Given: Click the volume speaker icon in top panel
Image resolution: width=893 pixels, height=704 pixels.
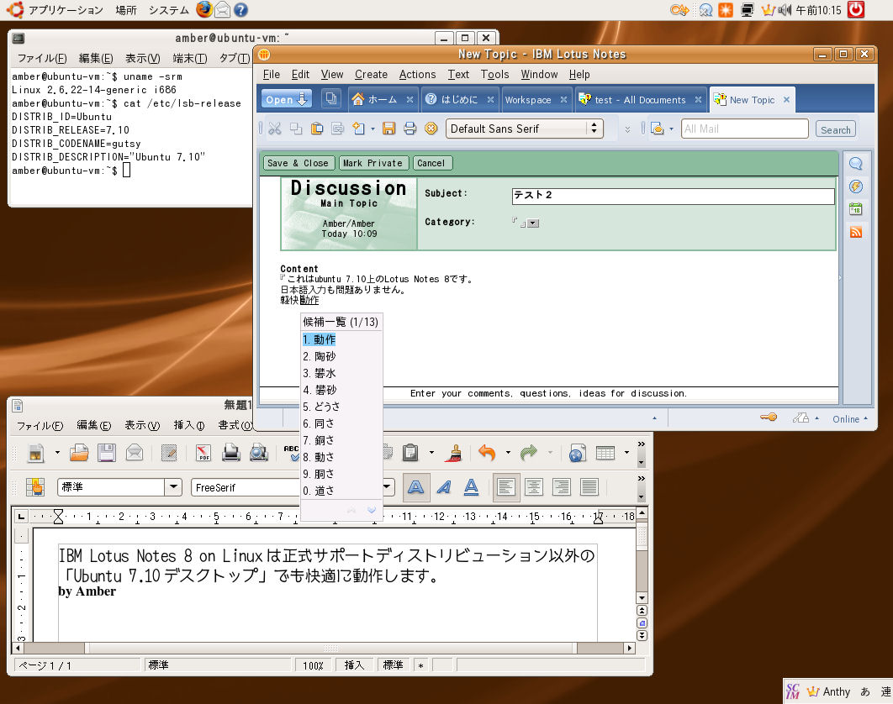Looking at the screenshot, I should click(785, 10).
